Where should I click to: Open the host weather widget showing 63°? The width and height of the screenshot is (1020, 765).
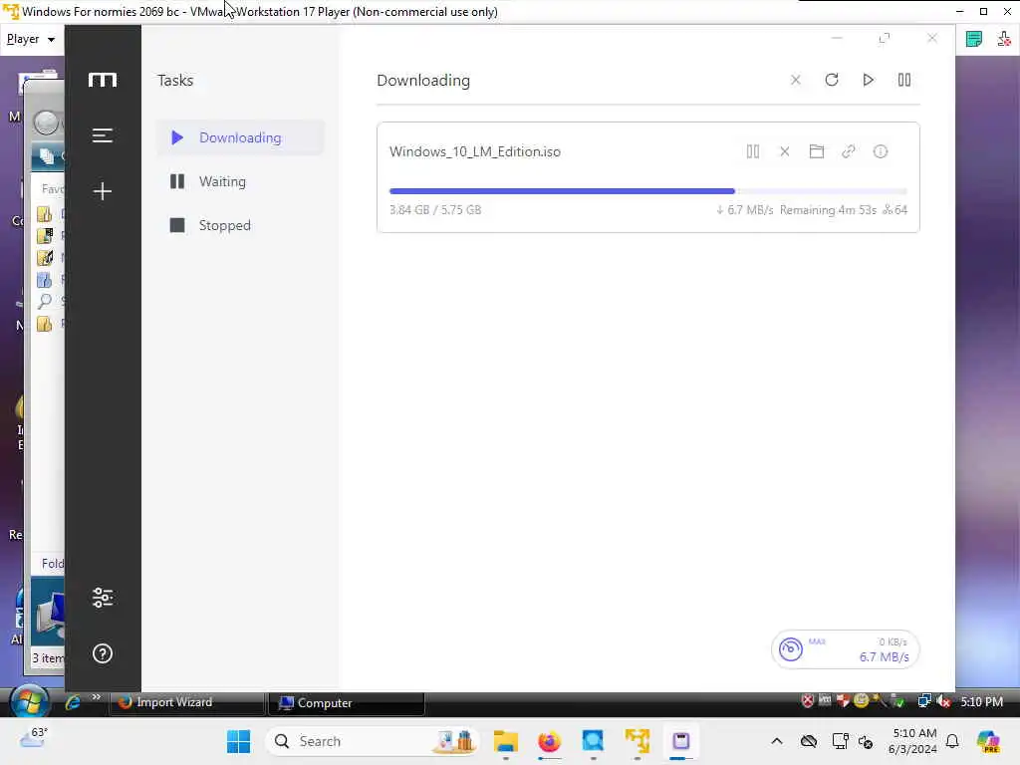(x=34, y=738)
